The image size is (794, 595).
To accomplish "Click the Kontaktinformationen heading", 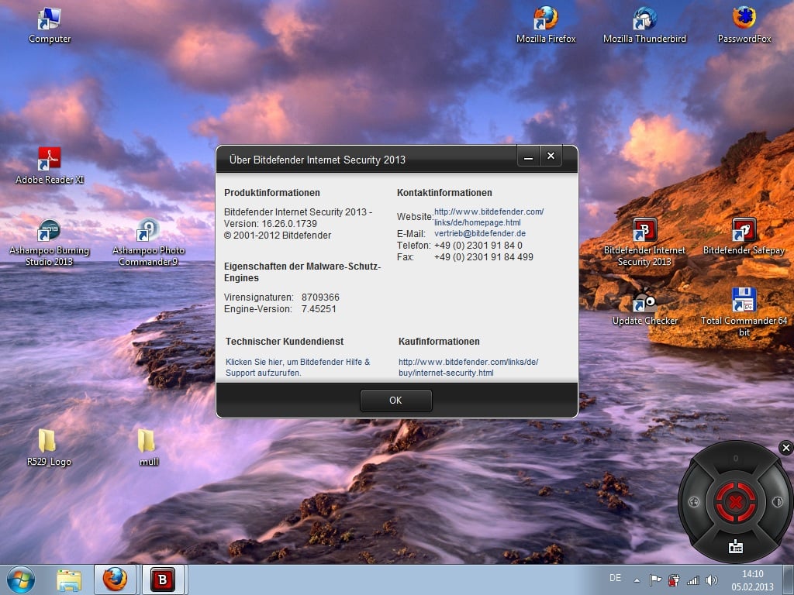I will 444,193.
